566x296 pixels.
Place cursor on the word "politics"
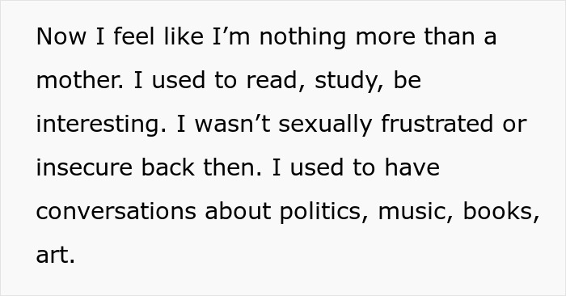click(x=320, y=212)
